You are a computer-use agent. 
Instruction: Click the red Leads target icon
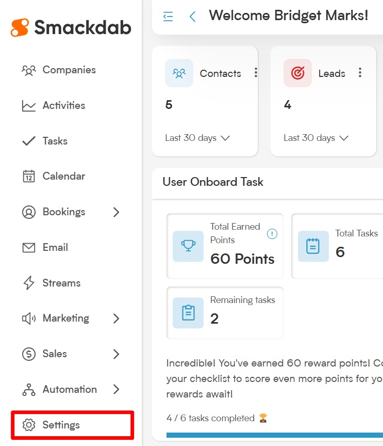click(x=297, y=73)
